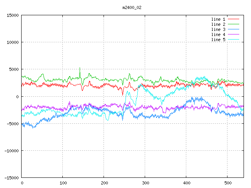Select the 'line 3' legend label
251x188 pixels.
pos(218,29)
